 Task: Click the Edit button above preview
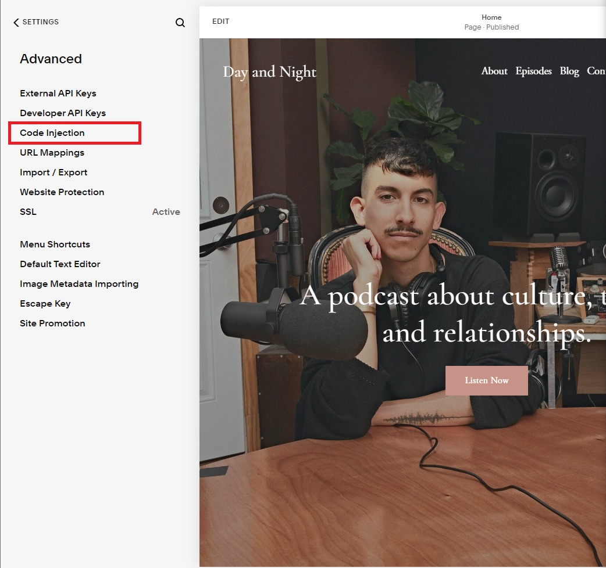220,21
